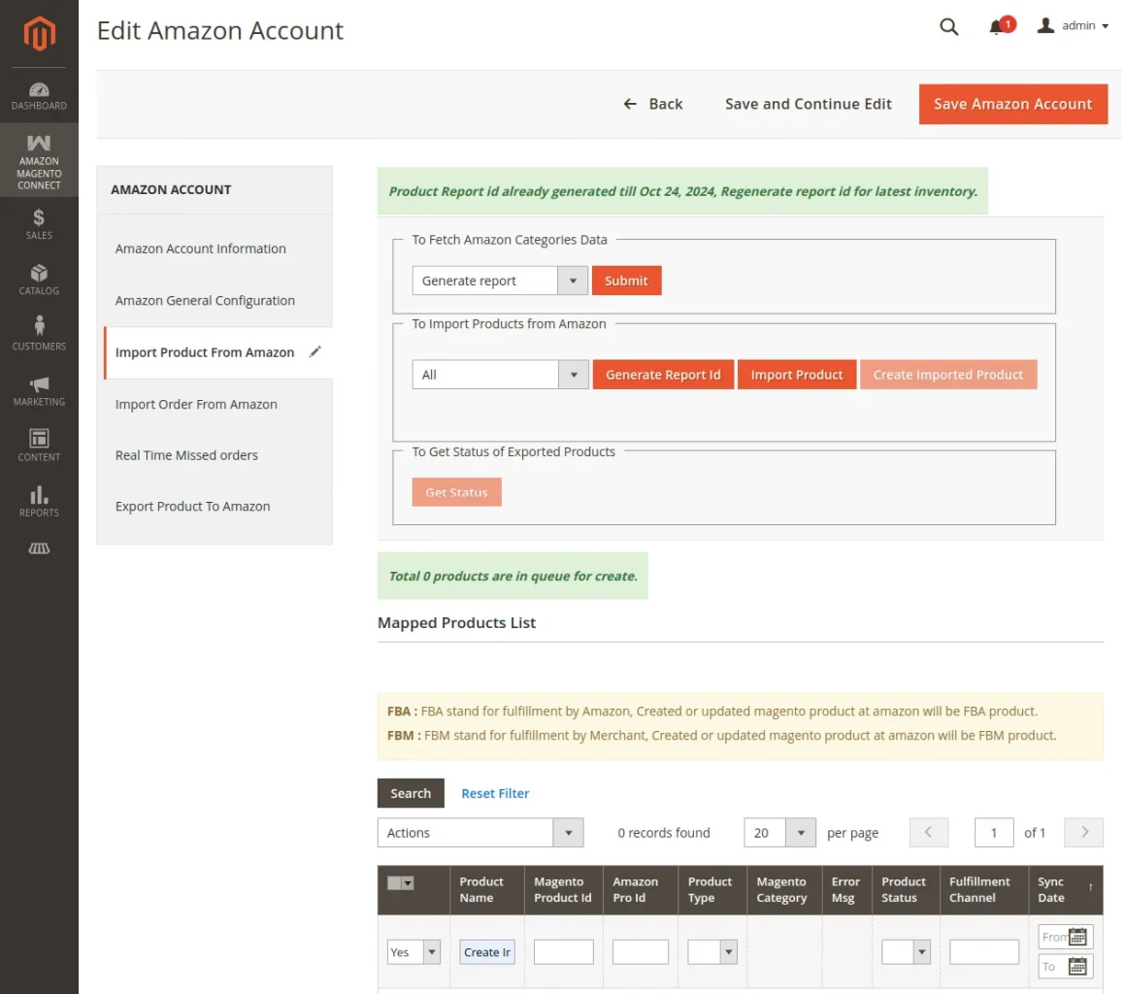Click Generate Report Id button
The width and height of the screenshot is (1125, 994).
pos(663,375)
